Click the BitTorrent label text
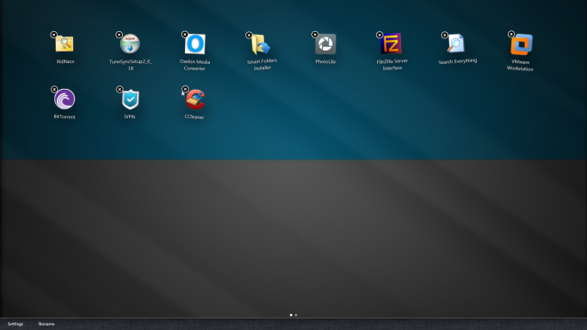 pos(64,117)
